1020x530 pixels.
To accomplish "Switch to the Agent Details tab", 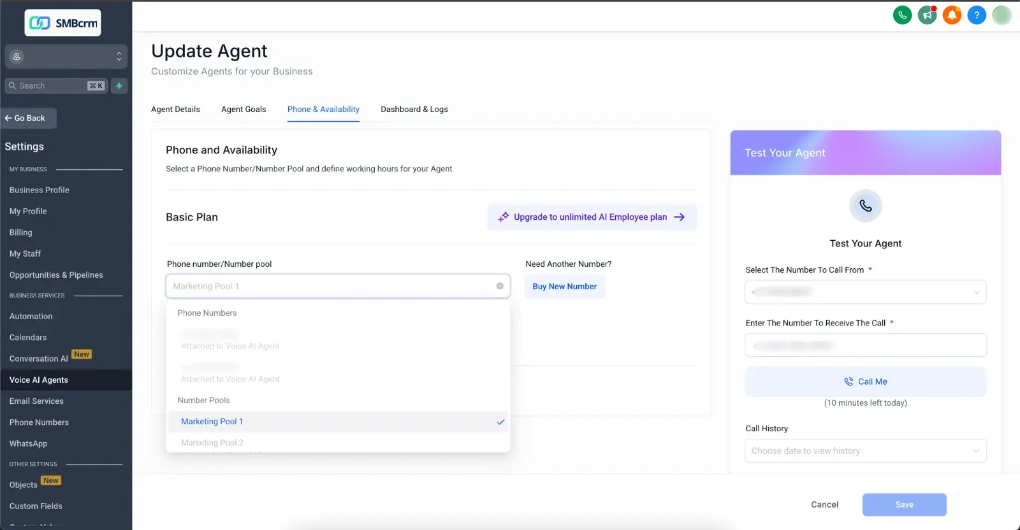I will pos(175,109).
